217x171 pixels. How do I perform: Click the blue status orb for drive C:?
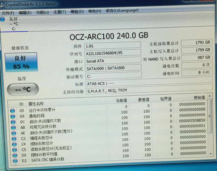coord(3,19)
